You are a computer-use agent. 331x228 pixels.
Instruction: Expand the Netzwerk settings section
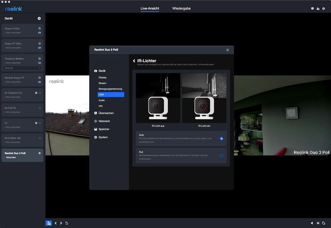[x=104, y=121]
